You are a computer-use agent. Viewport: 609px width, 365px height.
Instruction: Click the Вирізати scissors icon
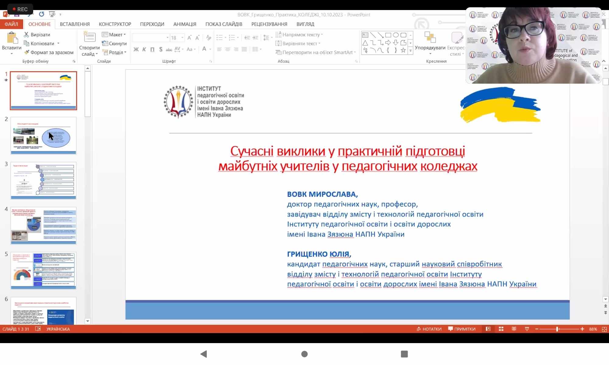point(26,35)
